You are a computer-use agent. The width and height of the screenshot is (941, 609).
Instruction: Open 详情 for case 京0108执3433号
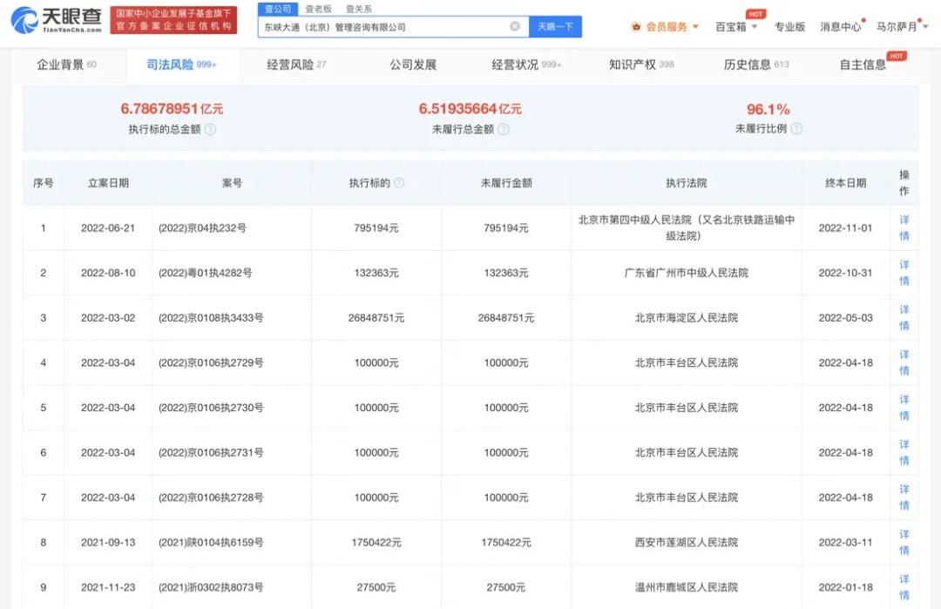904,318
